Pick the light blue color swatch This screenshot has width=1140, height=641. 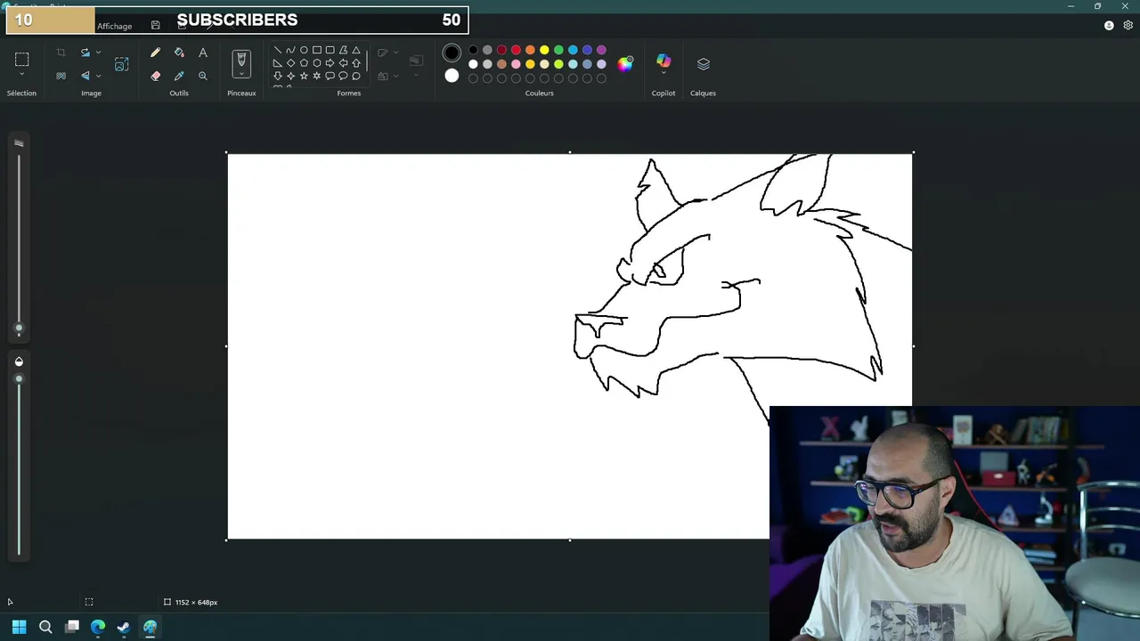[573, 50]
